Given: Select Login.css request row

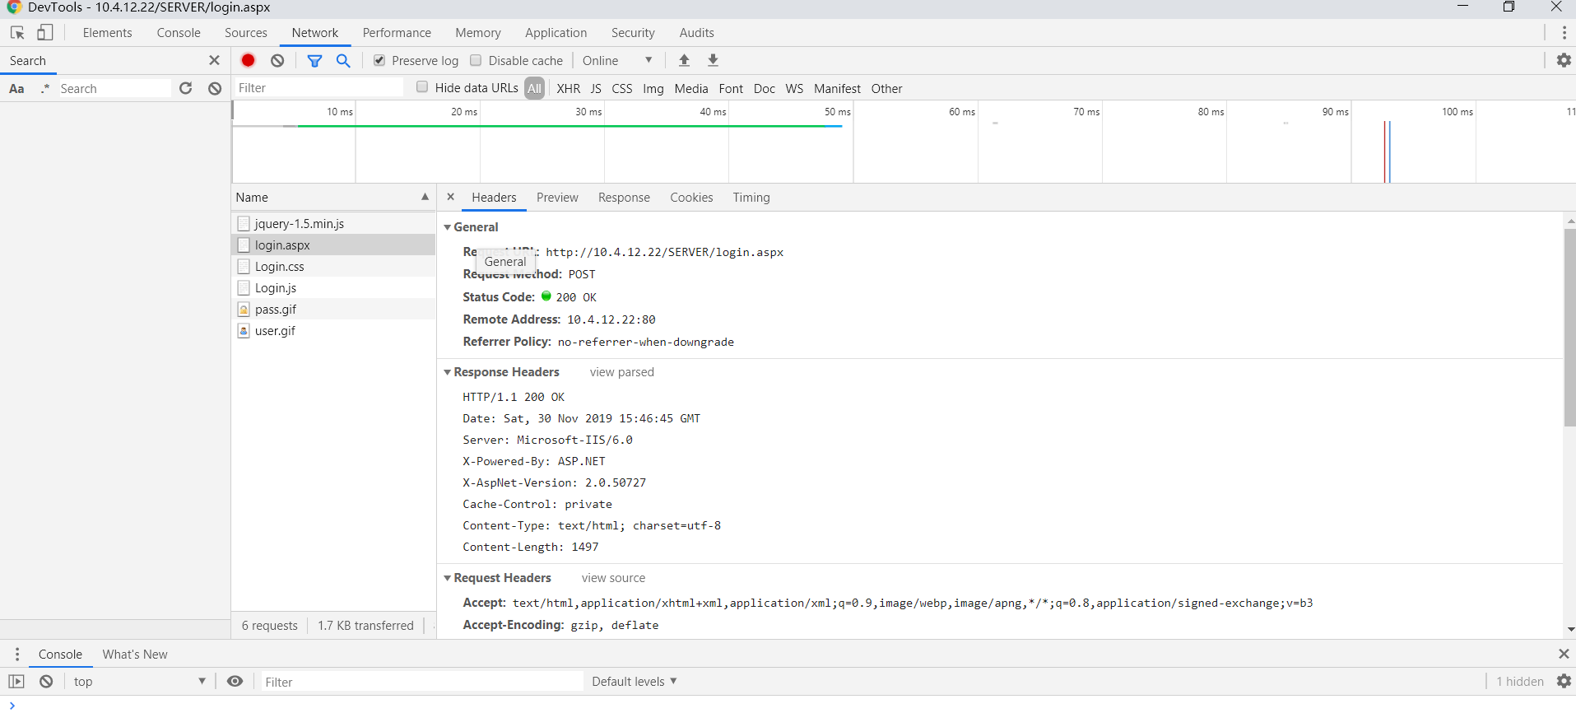Looking at the screenshot, I should pyautogui.click(x=333, y=266).
